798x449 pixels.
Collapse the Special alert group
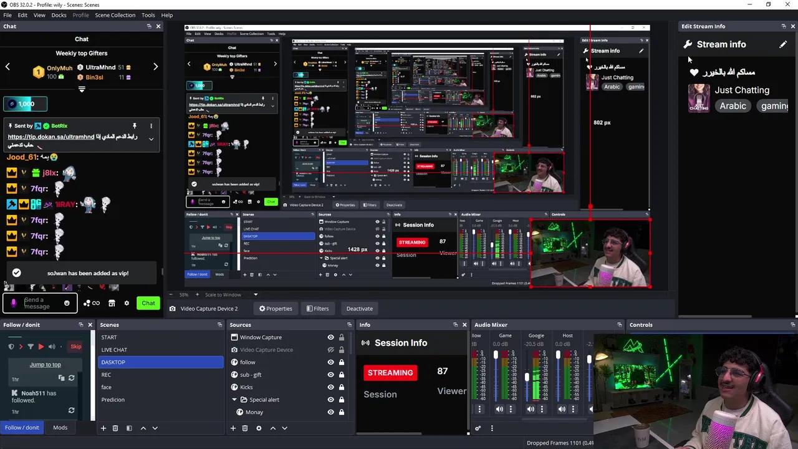tap(235, 399)
